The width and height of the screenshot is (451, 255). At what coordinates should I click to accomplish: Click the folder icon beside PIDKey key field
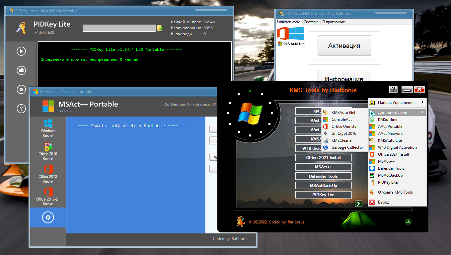pos(160,28)
